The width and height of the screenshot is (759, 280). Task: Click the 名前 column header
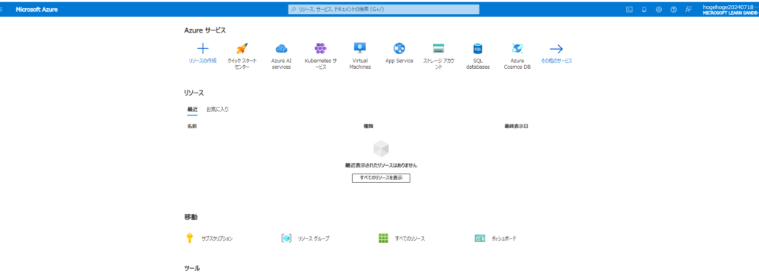[x=192, y=126]
